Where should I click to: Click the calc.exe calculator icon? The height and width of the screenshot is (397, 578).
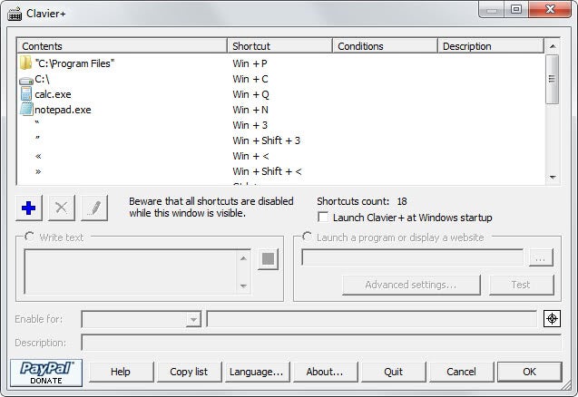pyautogui.click(x=25, y=94)
